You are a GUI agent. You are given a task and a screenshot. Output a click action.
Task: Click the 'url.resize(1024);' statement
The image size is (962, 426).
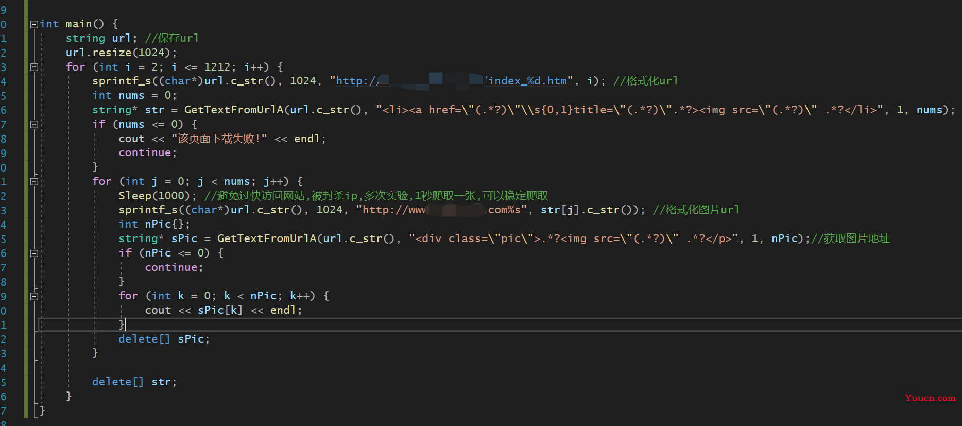pos(121,53)
